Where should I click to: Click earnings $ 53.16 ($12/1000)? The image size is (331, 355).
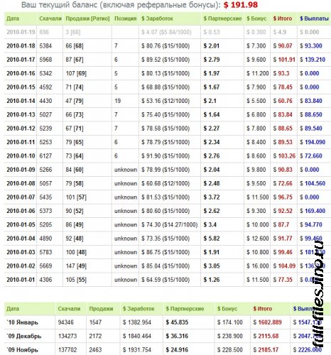(165, 101)
